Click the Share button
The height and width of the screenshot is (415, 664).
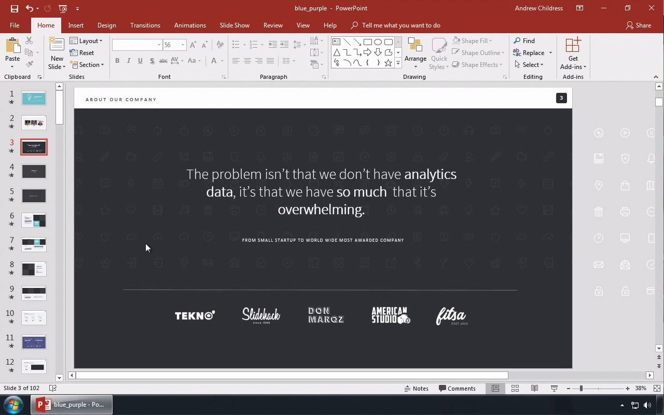click(639, 25)
